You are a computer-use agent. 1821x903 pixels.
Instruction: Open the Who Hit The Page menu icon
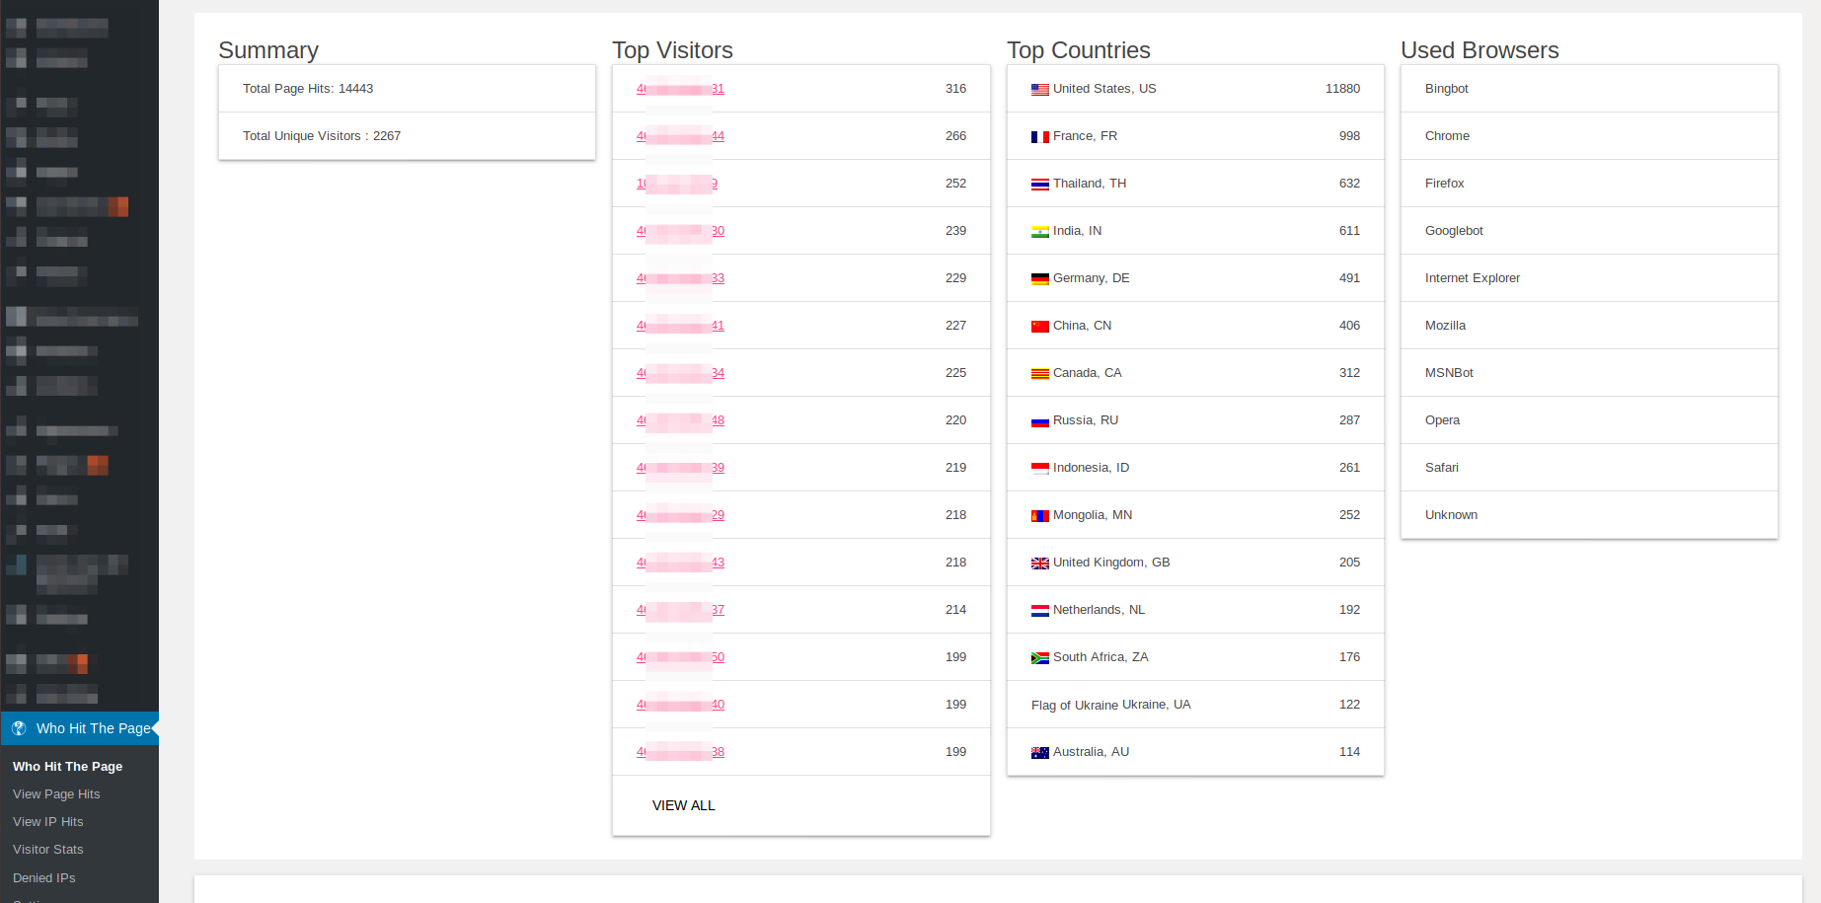tap(19, 728)
